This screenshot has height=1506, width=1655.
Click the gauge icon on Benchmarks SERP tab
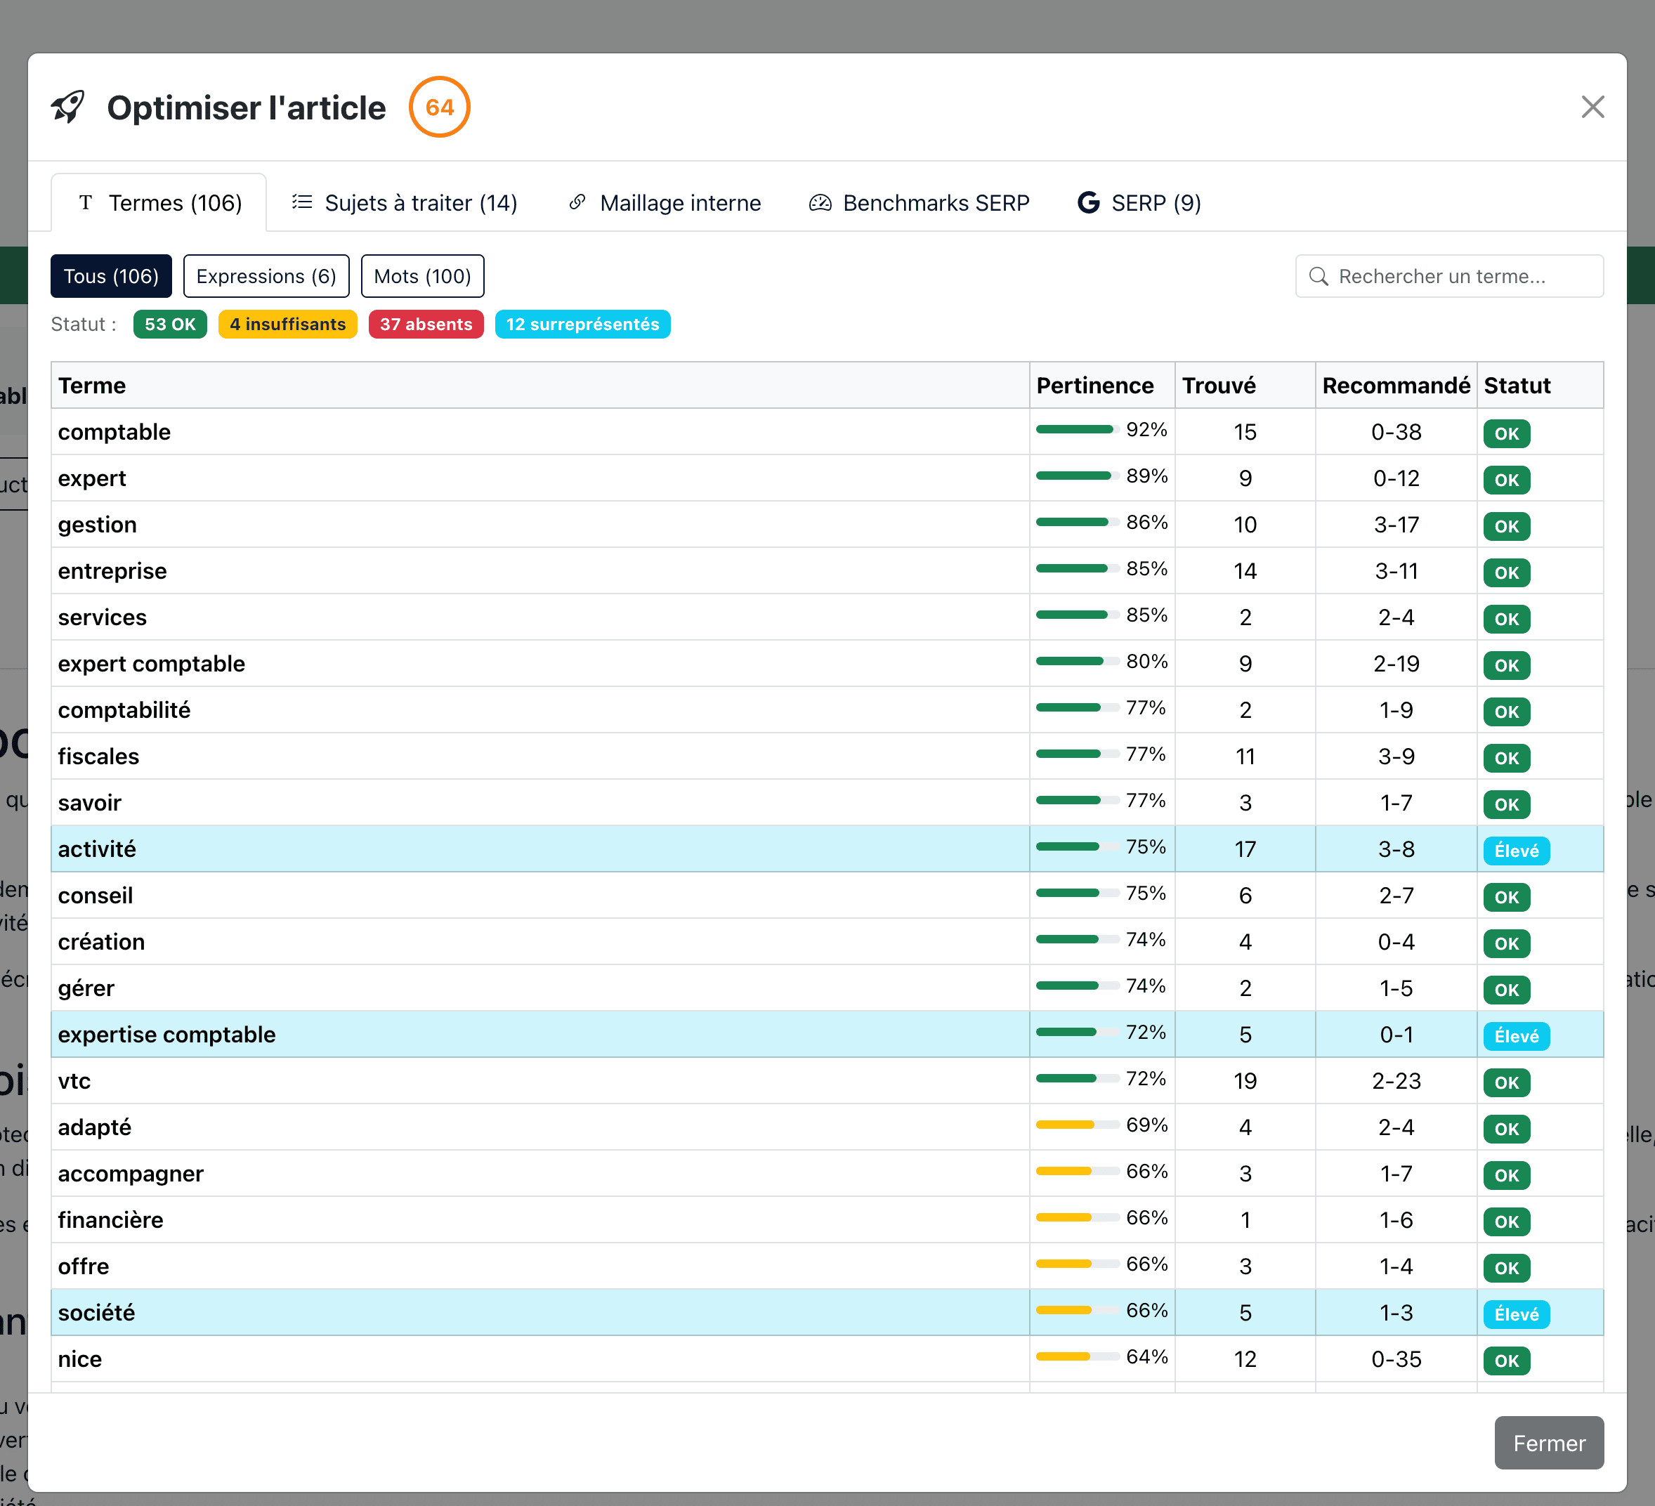[819, 203]
